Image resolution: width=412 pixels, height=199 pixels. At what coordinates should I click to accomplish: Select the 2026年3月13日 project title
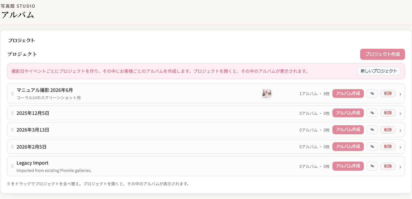point(33,130)
